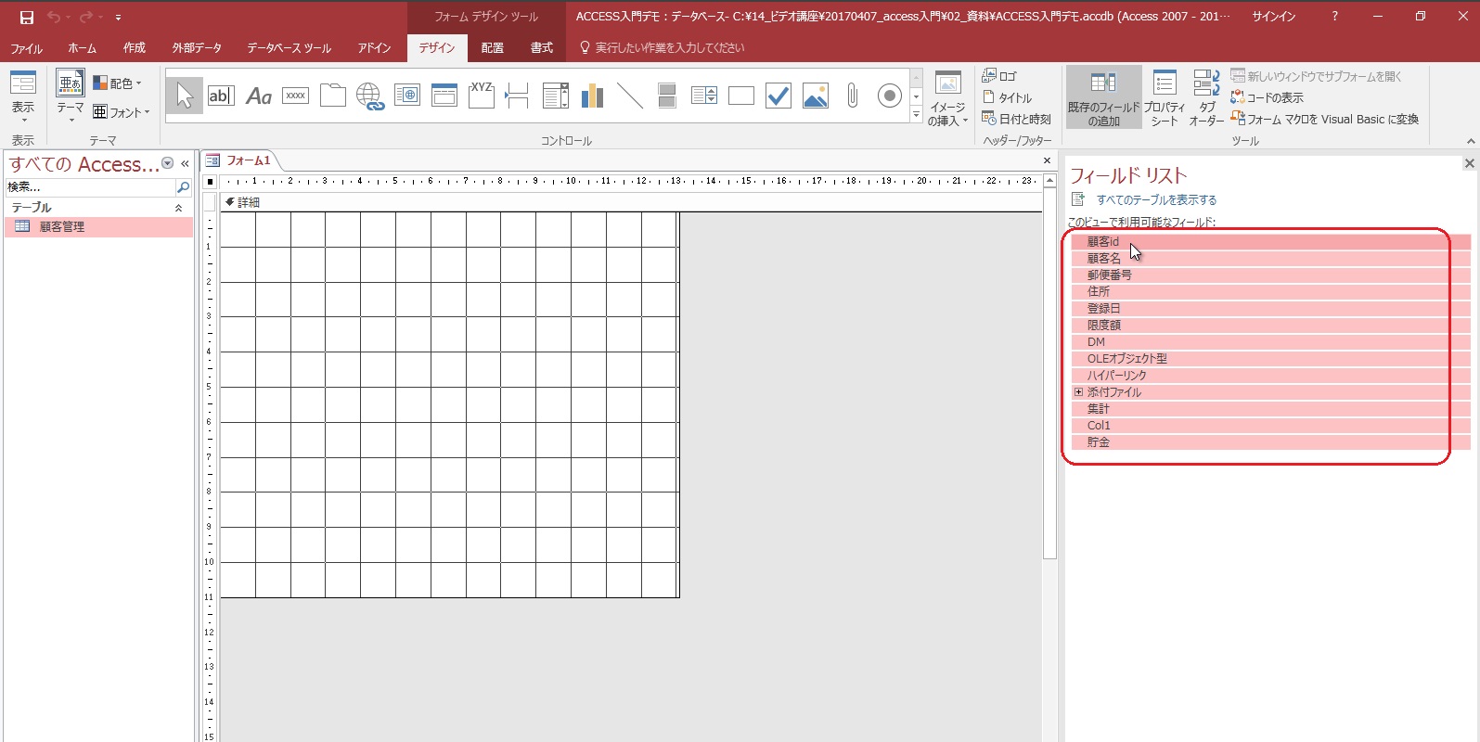Choose the Select (arrow) control tool
Image resolution: width=1480 pixels, height=742 pixels.
point(185,96)
